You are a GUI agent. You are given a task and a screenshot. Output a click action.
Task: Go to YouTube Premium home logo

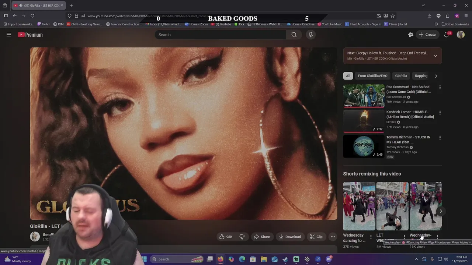pos(30,35)
